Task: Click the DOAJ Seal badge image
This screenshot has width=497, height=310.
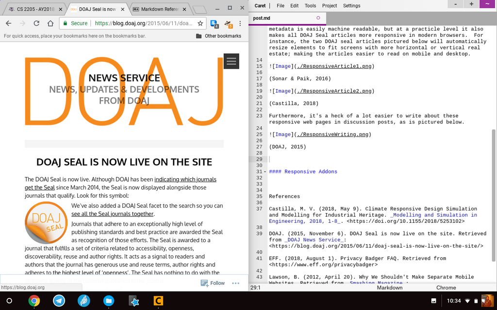Action: pyautogui.click(x=46, y=222)
